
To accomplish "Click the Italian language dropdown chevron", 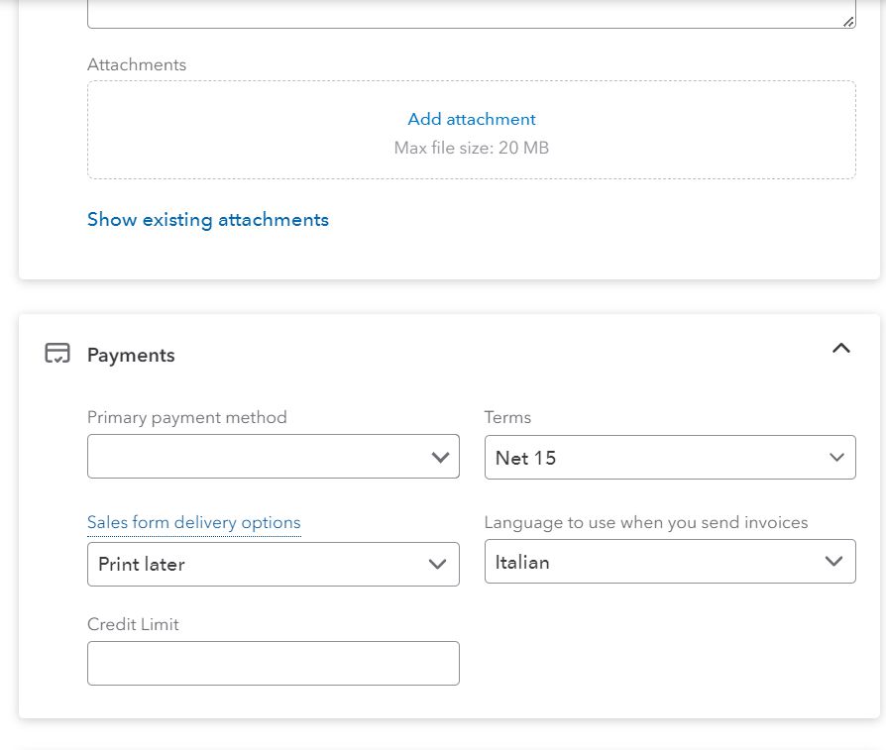I will click(x=834, y=562).
